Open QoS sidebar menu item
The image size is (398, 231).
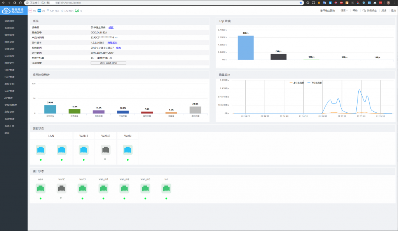click(x=9, y=56)
